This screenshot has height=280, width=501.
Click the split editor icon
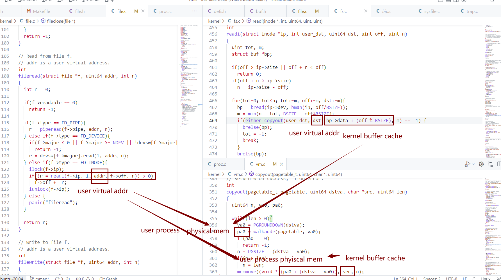click(499, 164)
